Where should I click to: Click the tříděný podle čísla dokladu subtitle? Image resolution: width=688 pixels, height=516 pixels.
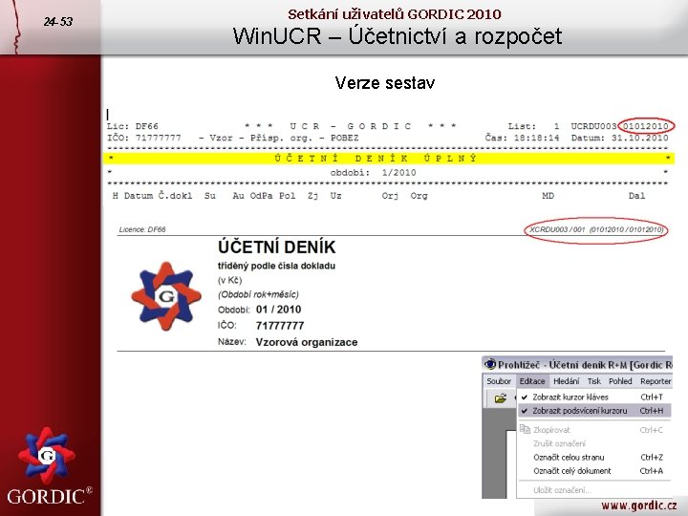pos(276,266)
